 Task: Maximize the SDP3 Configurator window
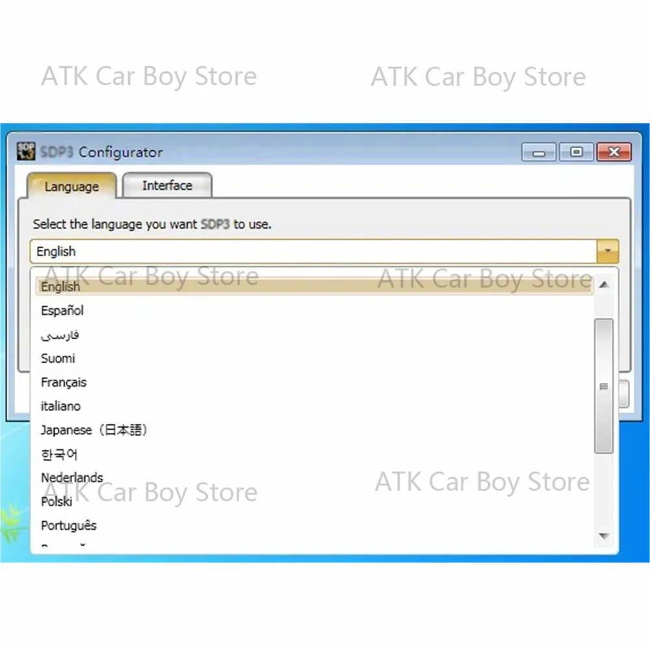(x=576, y=152)
